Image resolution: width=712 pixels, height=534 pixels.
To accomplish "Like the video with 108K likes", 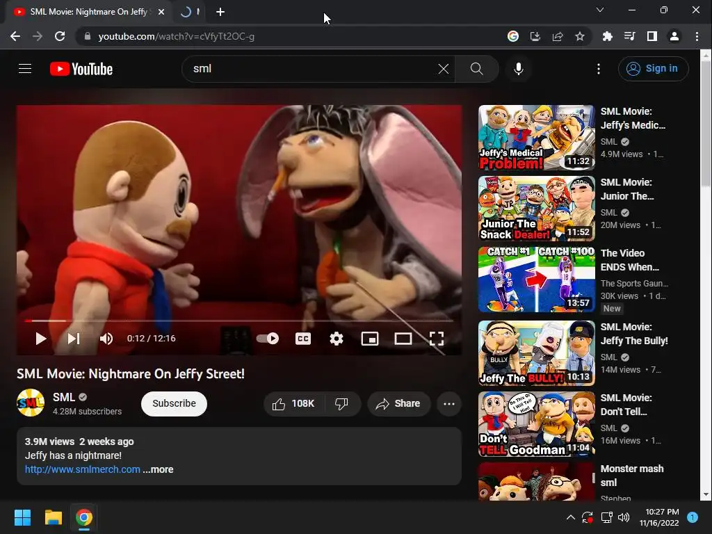I will 294,404.
